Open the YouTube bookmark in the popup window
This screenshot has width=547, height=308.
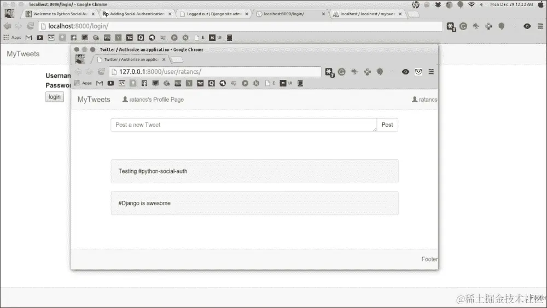(x=110, y=83)
